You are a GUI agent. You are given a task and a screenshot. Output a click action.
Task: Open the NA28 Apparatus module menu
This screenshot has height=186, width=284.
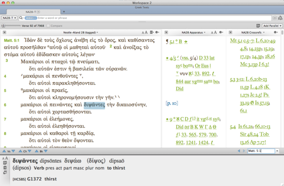click(194, 32)
